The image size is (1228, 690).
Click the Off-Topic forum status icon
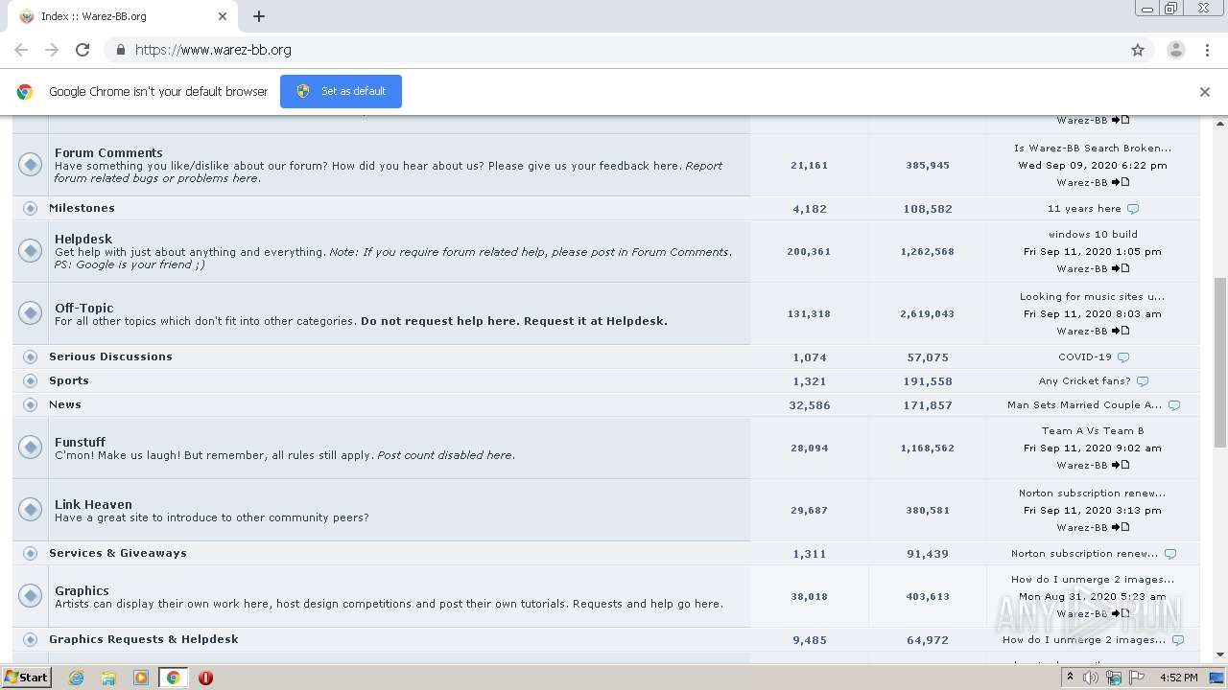(x=30, y=313)
